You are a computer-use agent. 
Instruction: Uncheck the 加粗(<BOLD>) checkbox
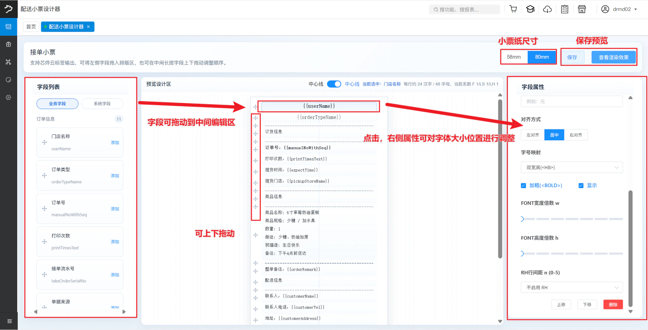[x=523, y=185]
